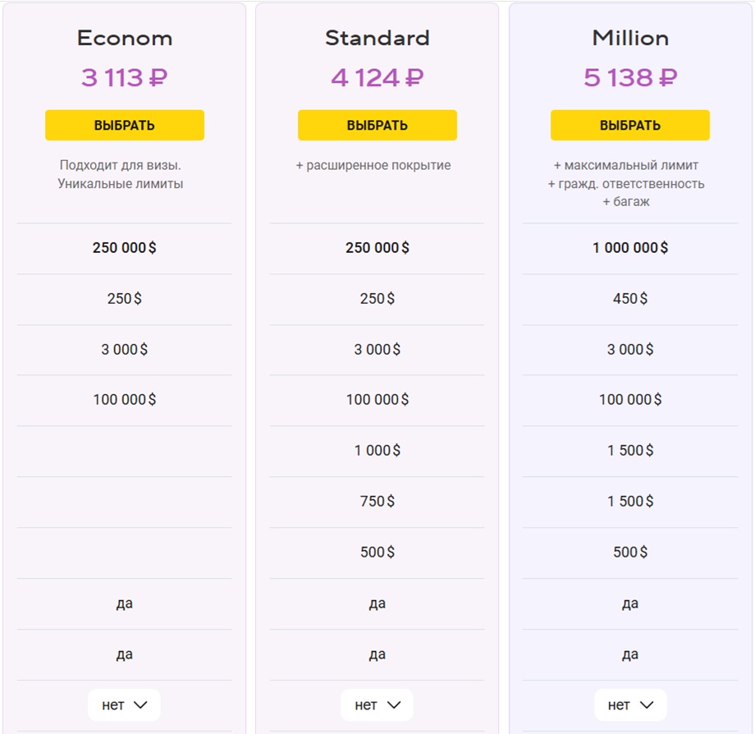This screenshot has width=755, height=734.
Task: Click the 5 138 ₽ price
Action: click(630, 77)
